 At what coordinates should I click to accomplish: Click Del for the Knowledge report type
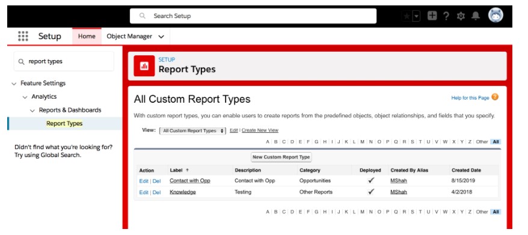156,192
